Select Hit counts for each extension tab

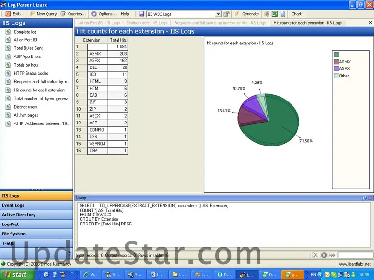[308, 23]
